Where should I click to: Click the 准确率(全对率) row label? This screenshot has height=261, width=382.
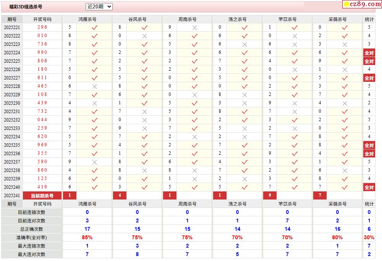(31, 238)
